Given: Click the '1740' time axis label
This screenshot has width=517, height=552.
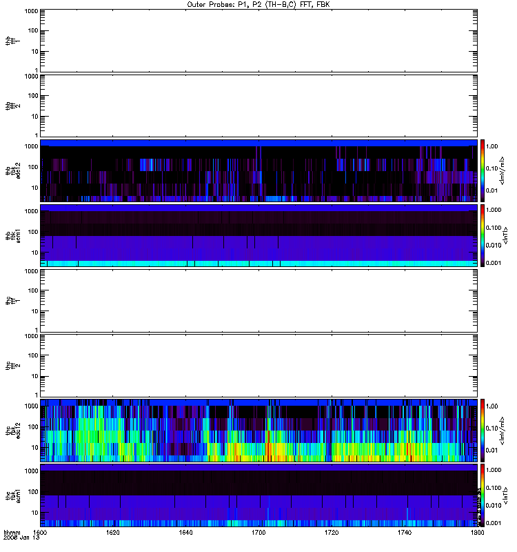Looking at the screenshot, I should pos(405,533).
